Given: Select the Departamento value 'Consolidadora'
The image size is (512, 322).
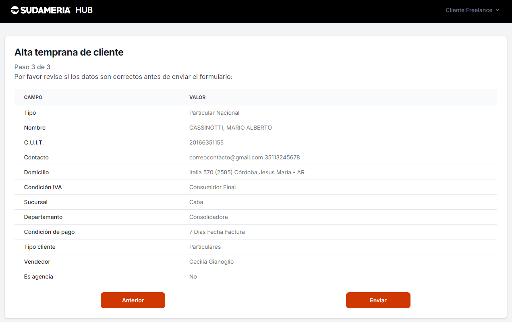Looking at the screenshot, I should pos(208,217).
